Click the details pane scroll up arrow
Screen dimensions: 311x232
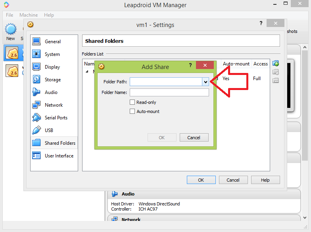(305, 47)
